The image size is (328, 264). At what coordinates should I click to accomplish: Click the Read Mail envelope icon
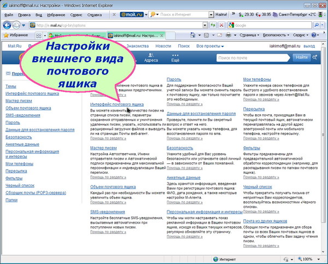pos(219,35)
